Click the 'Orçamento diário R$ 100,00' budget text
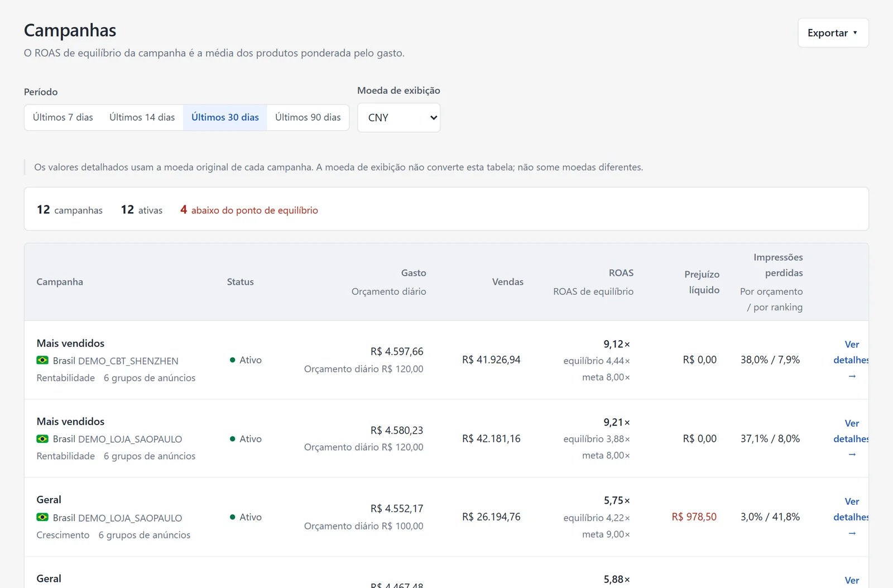 [364, 526]
